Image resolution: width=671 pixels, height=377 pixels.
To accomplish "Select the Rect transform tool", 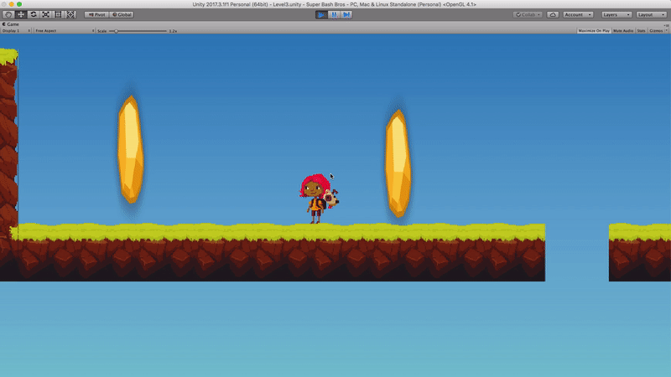I will (x=58, y=14).
